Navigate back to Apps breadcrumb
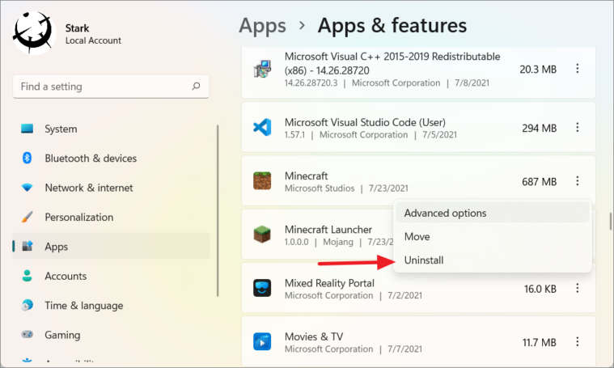 click(262, 26)
